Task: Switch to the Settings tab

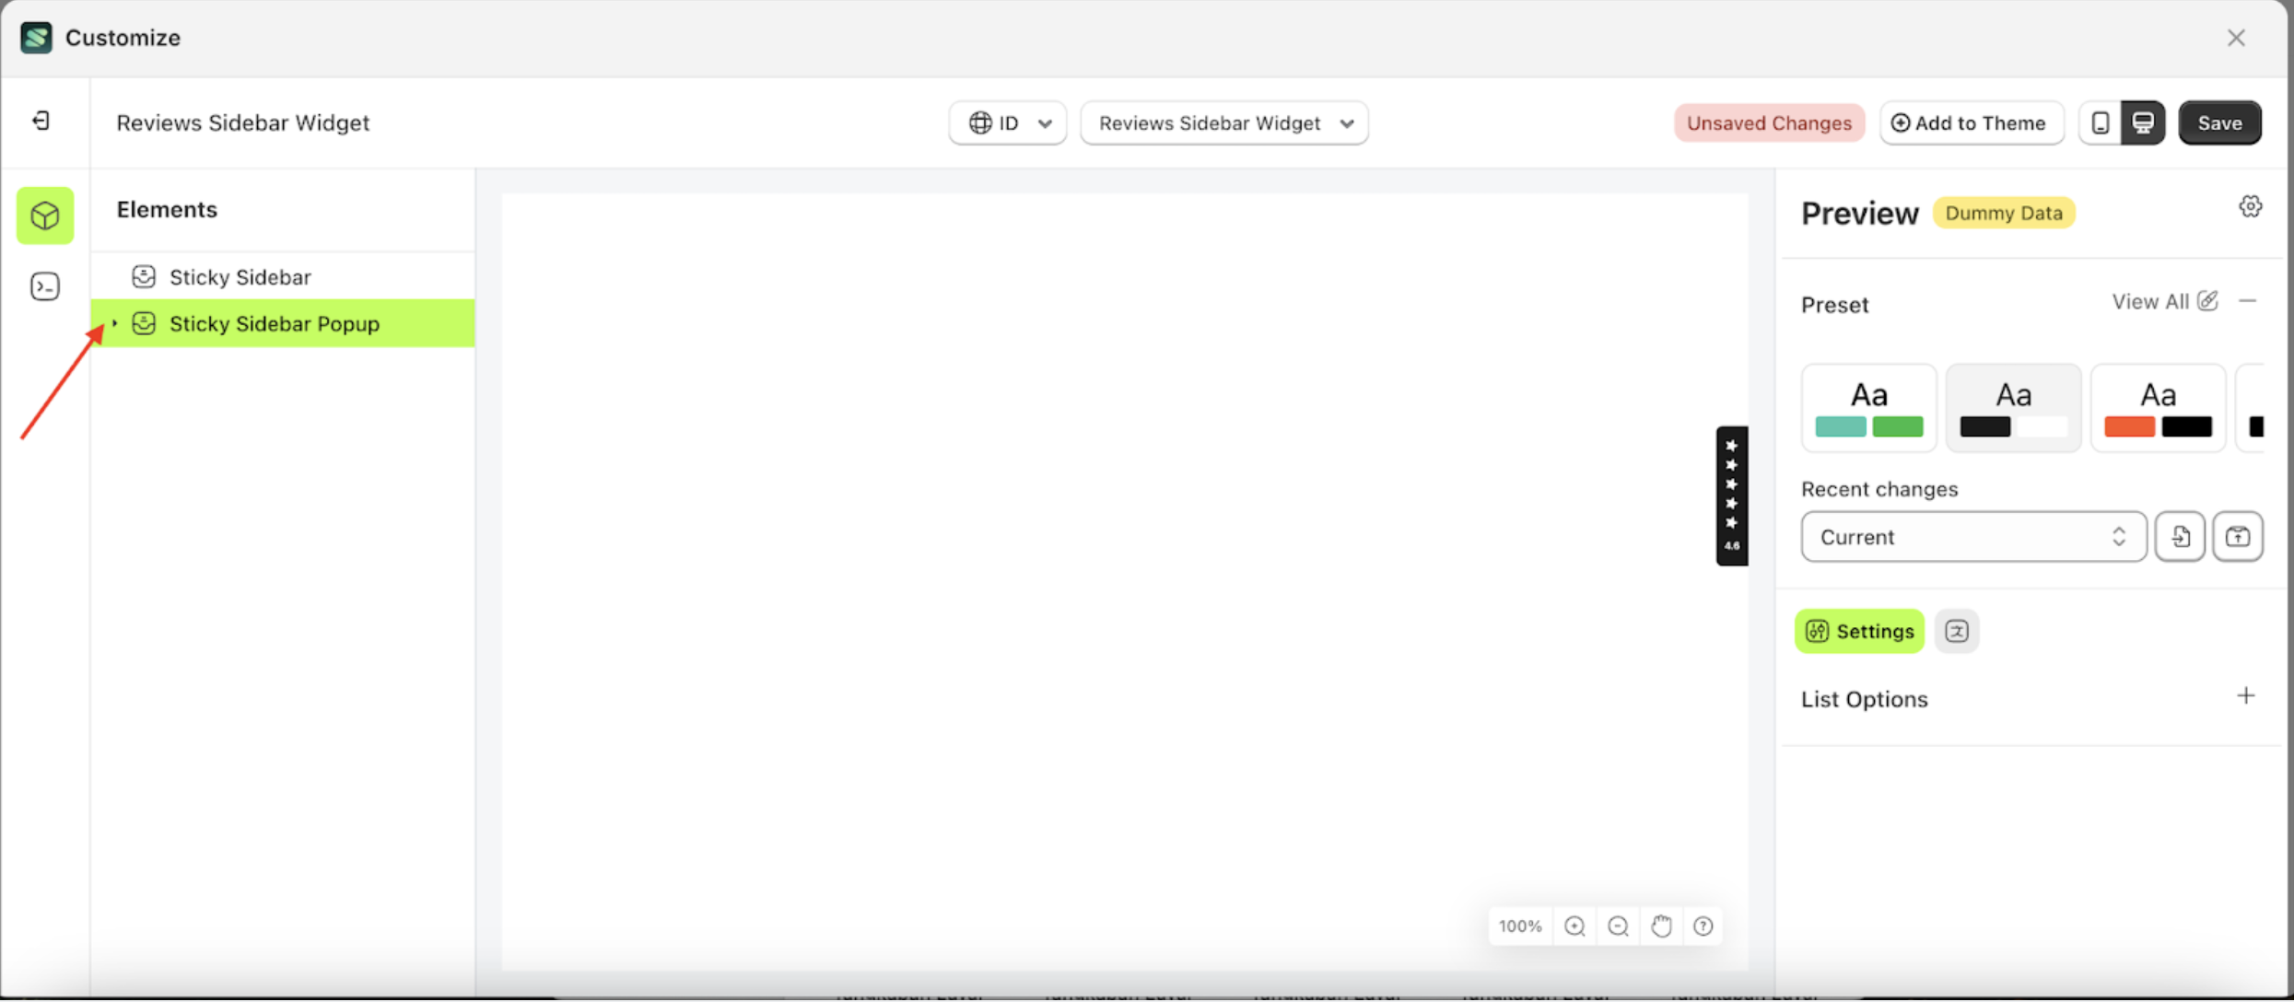Action: click(x=1859, y=631)
